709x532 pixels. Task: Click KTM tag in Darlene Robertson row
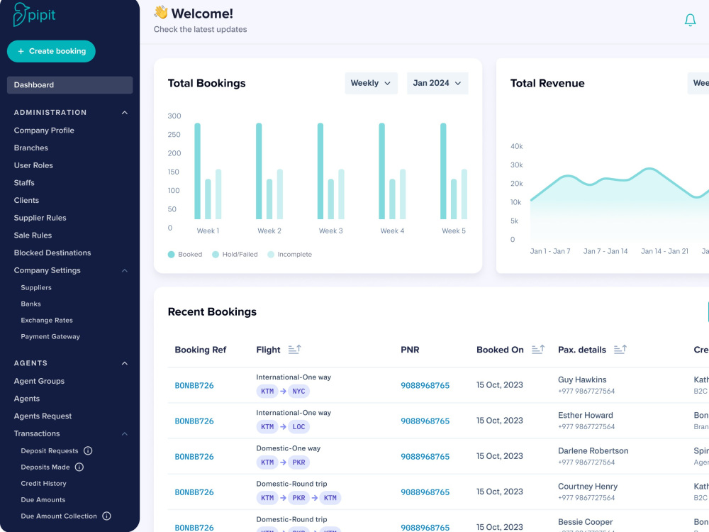coord(267,462)
